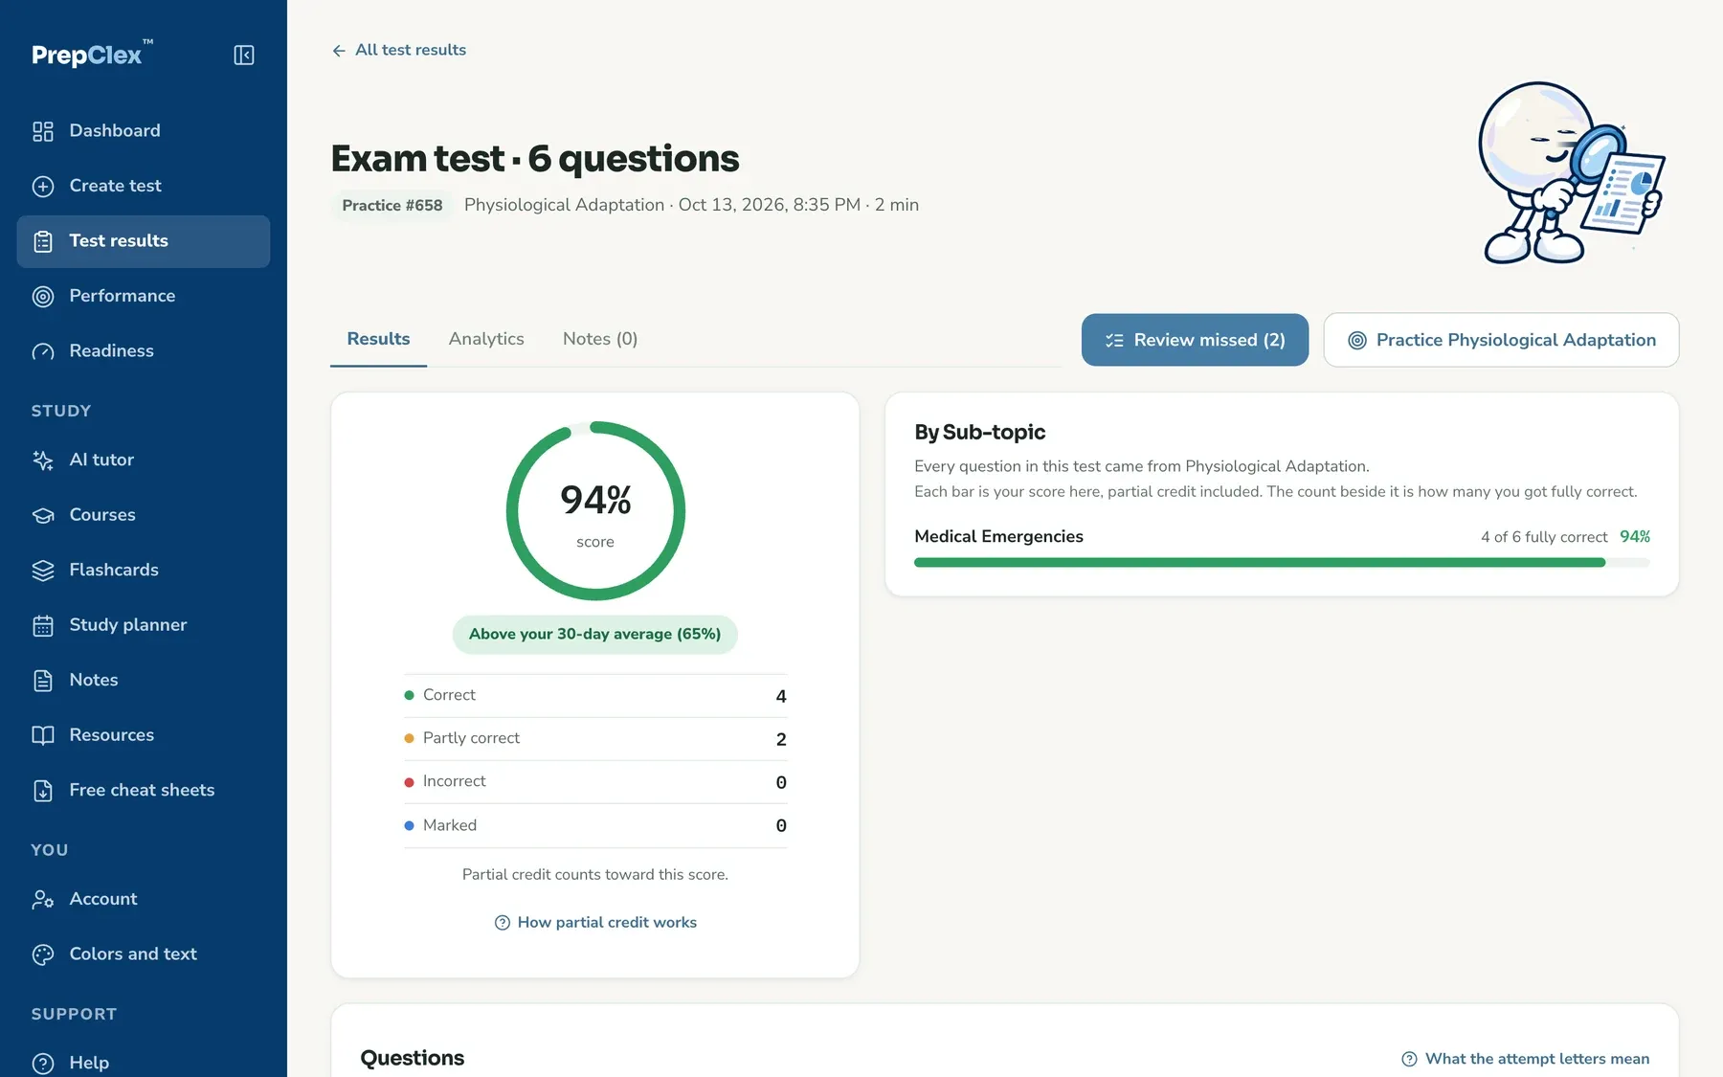Open Dashboard from the sidebar

[144, 131]
